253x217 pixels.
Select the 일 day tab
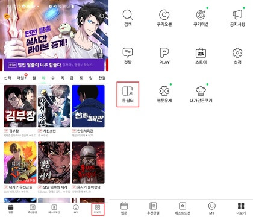90,78
